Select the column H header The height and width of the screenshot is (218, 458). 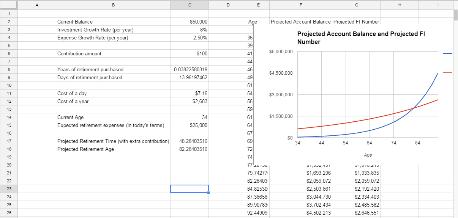point(400,5)
